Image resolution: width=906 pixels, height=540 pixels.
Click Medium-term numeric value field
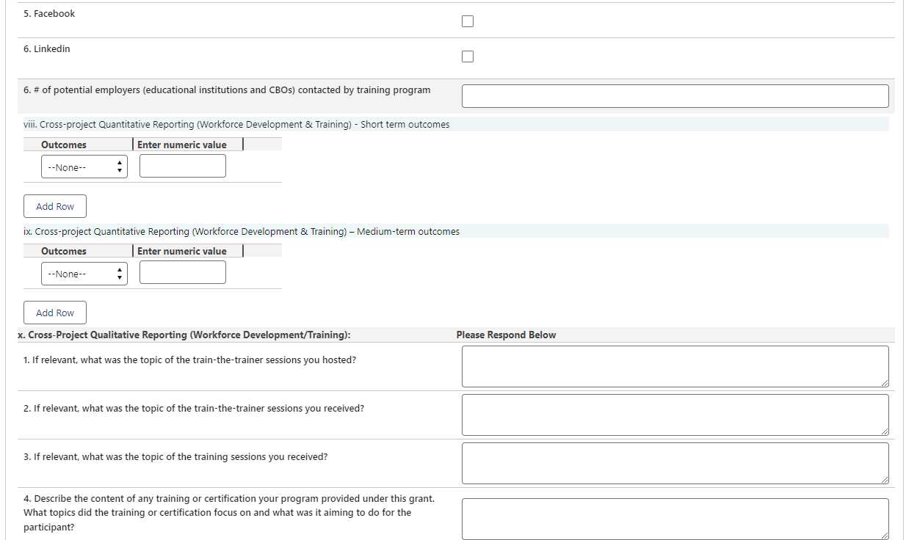183,273
